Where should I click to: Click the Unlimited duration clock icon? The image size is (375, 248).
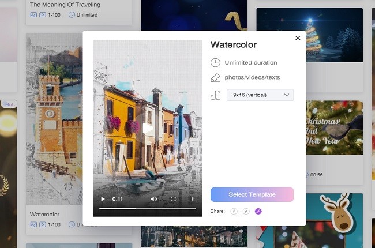215,63
